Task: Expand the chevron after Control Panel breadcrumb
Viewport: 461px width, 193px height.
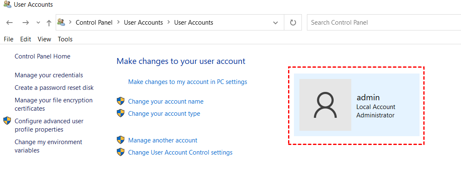Action: (118, 23)
